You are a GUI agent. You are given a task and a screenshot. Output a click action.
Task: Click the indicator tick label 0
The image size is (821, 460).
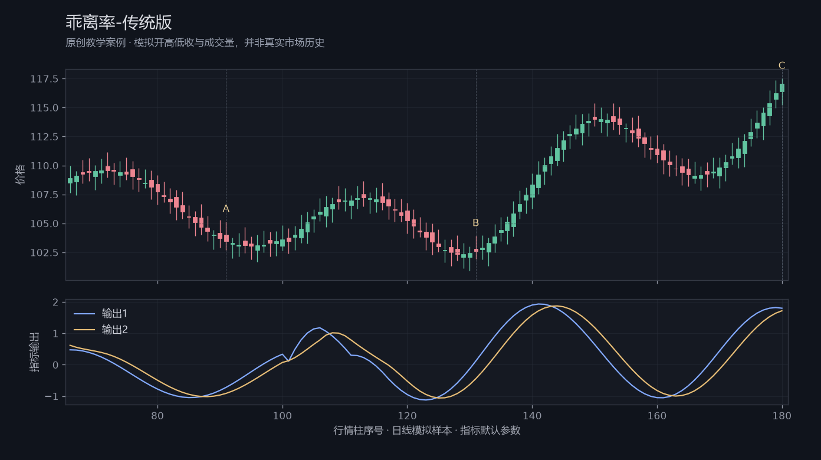coord(55,365)
